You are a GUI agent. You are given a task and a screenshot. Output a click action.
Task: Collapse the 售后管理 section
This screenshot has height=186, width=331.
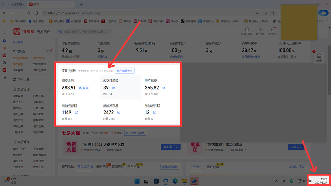pos(50,142)
